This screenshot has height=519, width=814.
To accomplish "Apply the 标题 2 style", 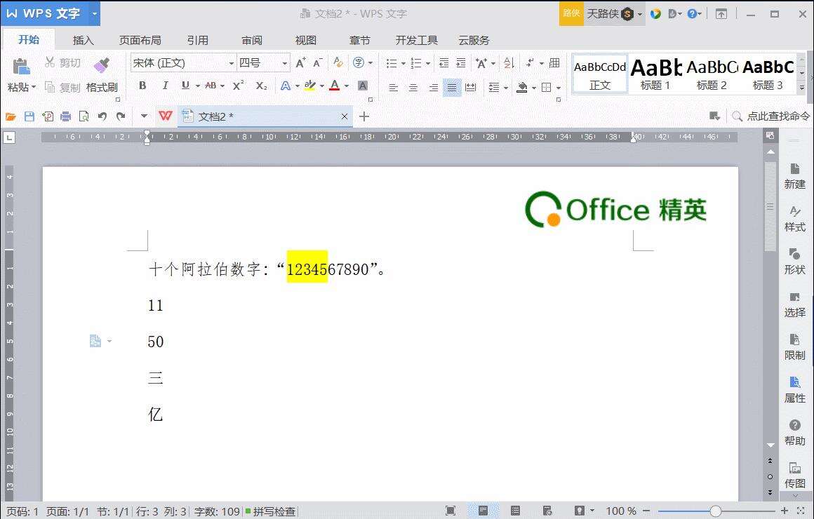I will coord(712,74).
